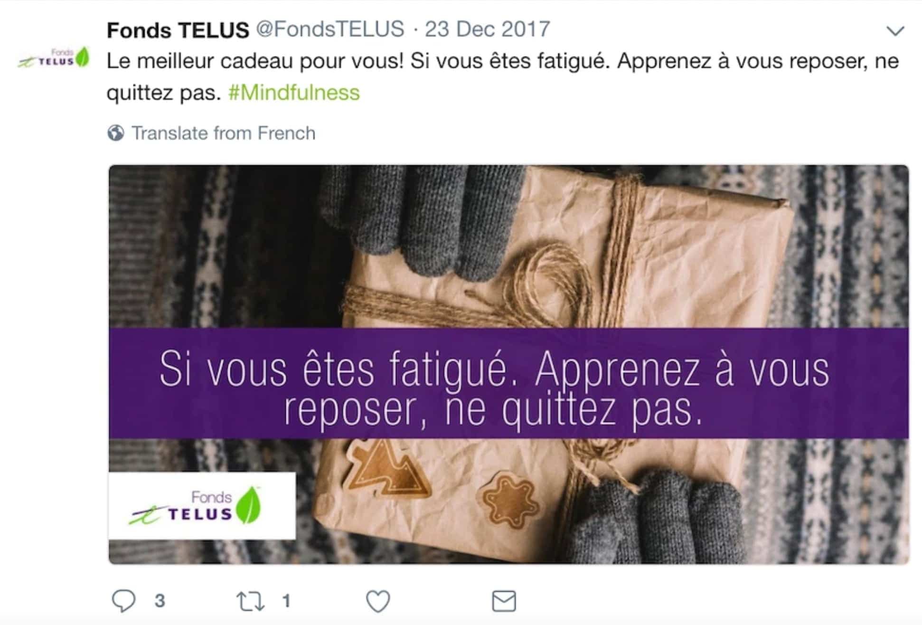Click the reply count of 3
The width and height of the screenshot is (922, 625).
[160, 601]
